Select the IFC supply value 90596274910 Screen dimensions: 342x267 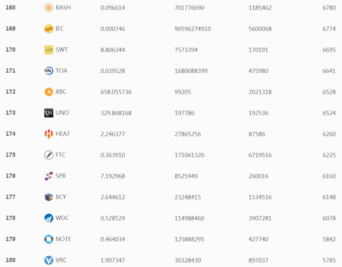coord(192,29)
